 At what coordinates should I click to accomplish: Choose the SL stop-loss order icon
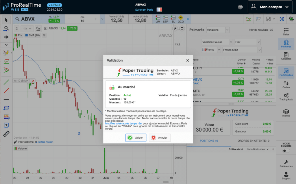click(x=173, y=19)
